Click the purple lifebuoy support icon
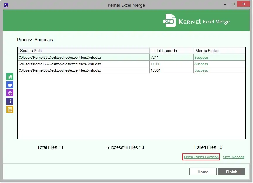This screenshot has height=183, width=253. coord(10,93)
